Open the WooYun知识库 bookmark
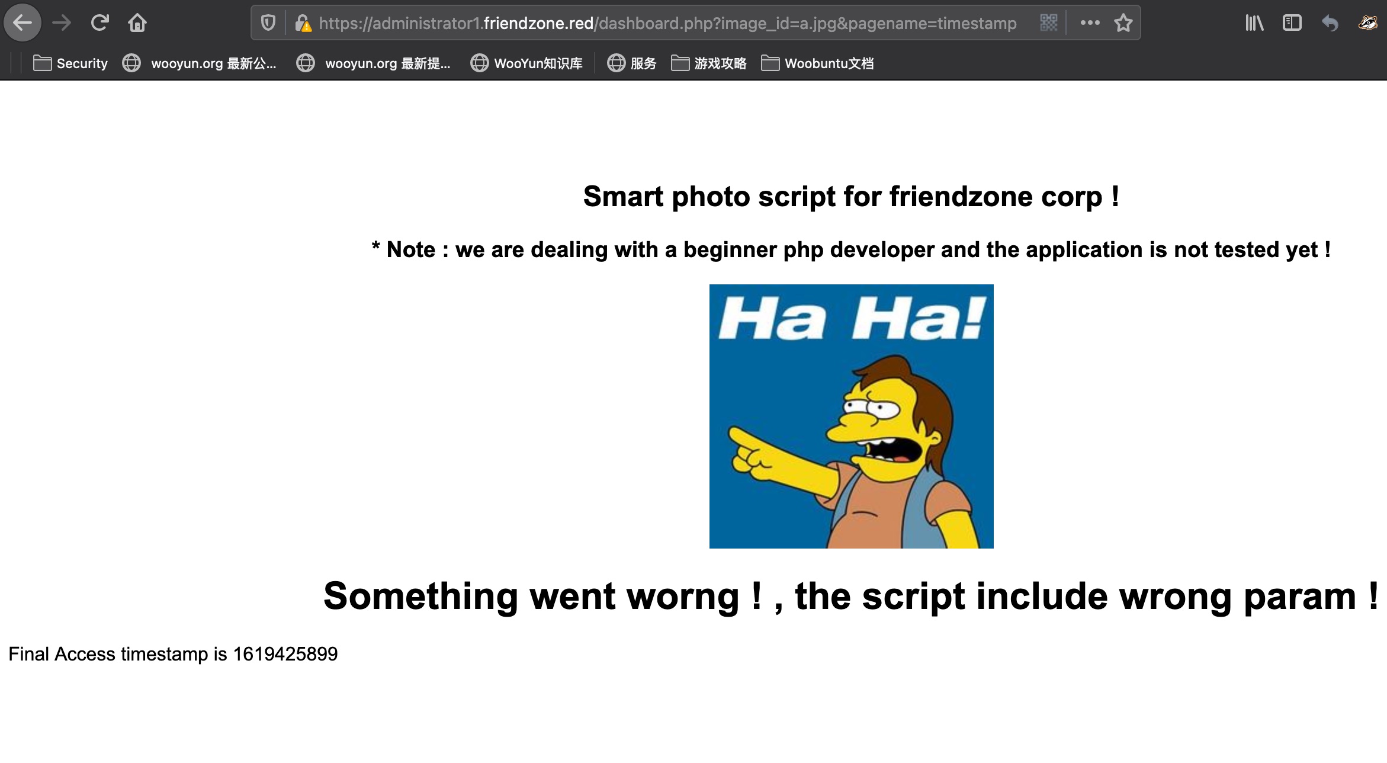 526,63
